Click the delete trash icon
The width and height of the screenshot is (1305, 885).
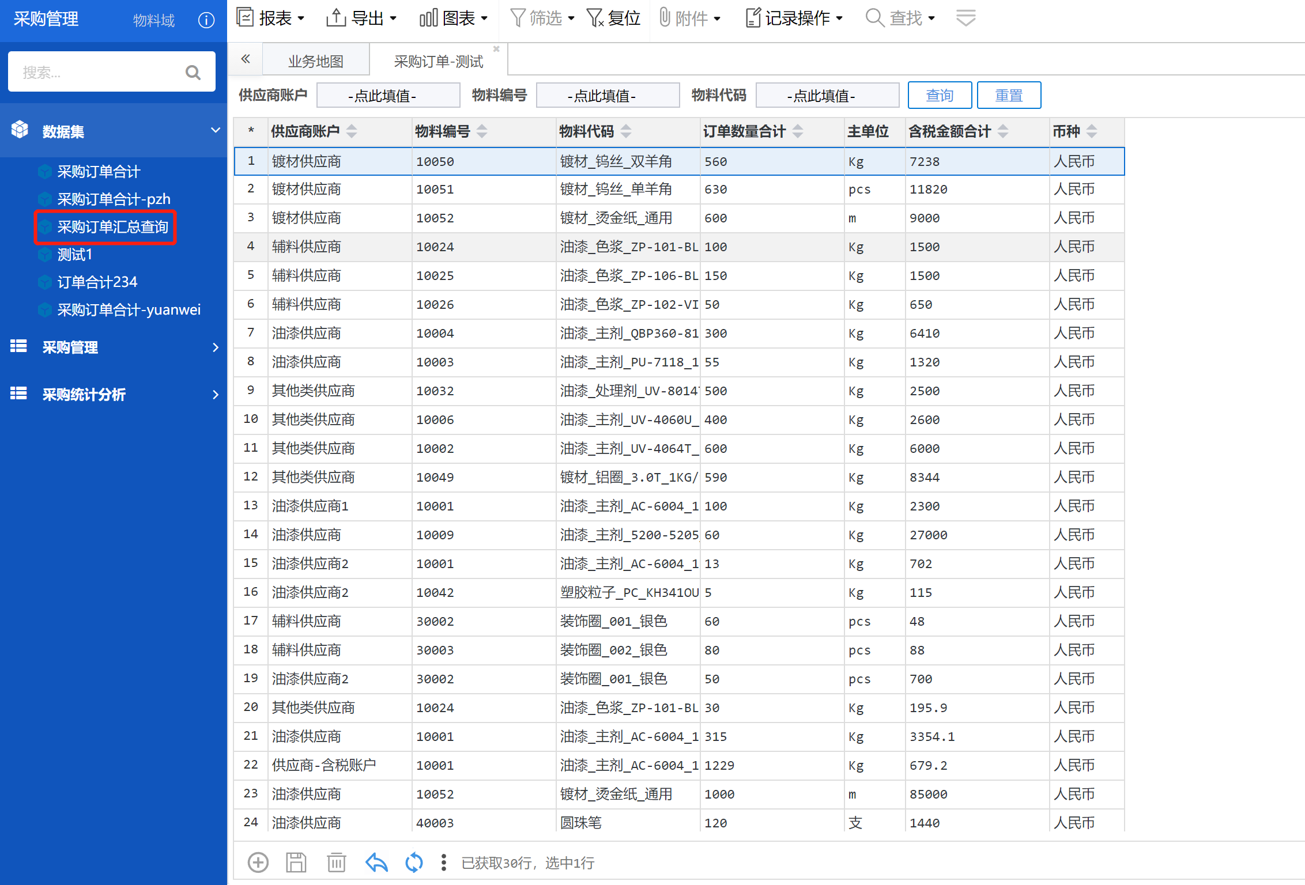[337, 863]
